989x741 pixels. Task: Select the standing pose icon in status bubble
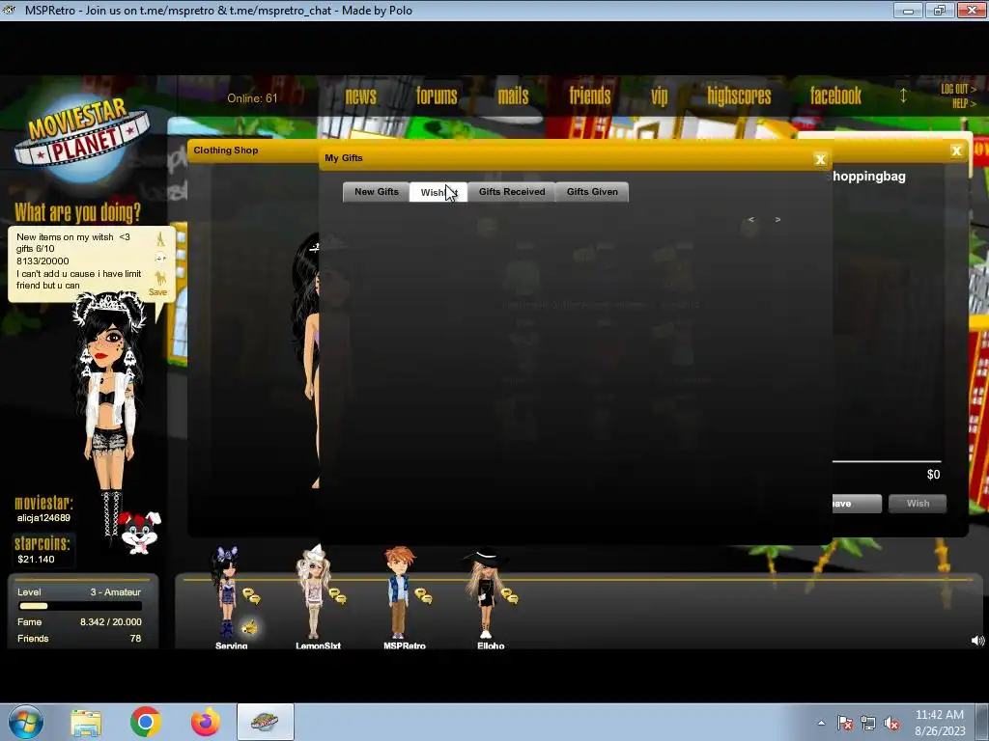160,239
